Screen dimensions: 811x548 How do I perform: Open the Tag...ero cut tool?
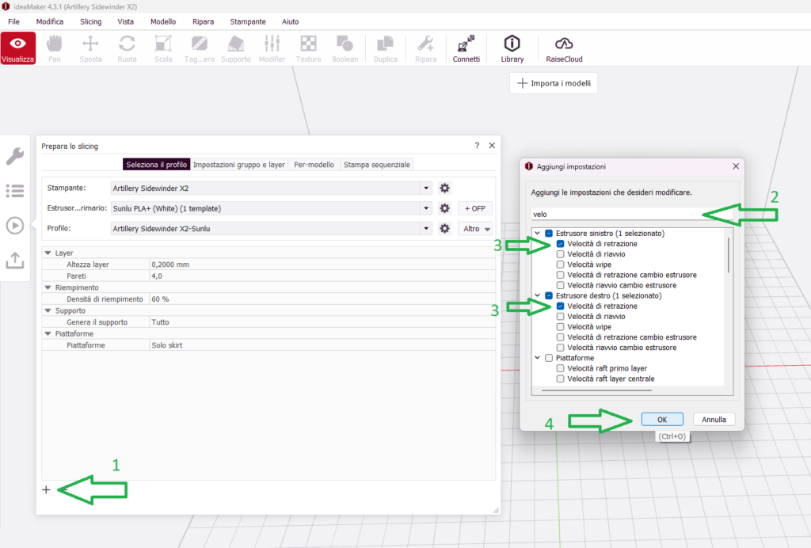click(x=199, y=48)
